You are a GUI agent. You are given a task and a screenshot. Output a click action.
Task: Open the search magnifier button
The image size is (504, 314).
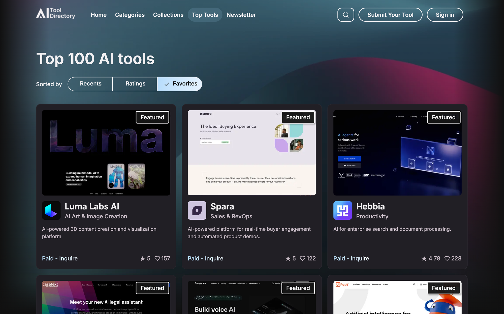(x=346, y=15)
